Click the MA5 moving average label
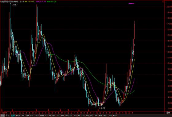The height and width of the screenshot is (117, 172). 19,2
